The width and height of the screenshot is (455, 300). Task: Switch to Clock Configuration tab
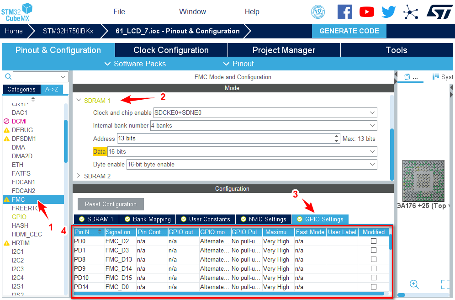(171, 50)
